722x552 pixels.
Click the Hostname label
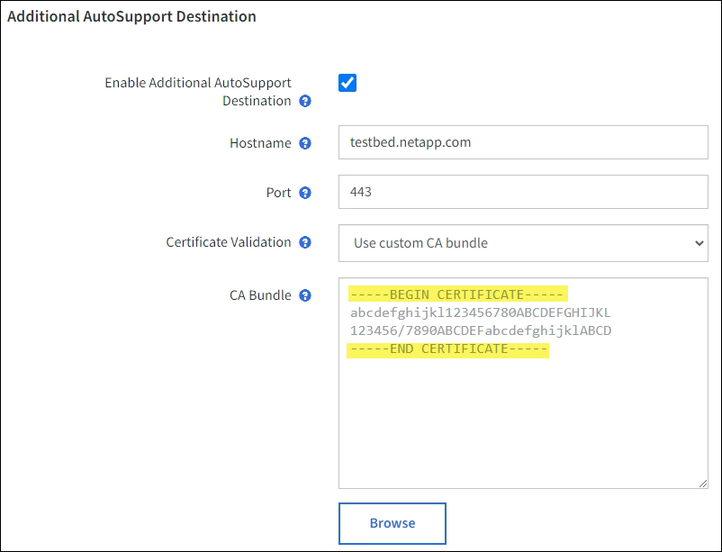coord(261,143)
